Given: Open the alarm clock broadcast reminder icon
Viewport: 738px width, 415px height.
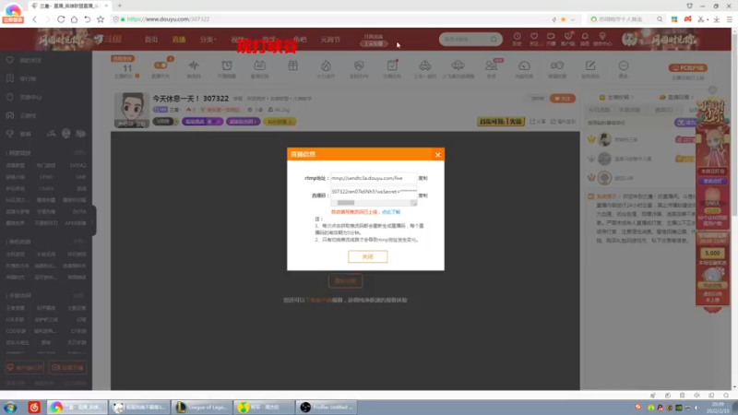Looking at the screenshot, I should click(x=227, y=65).
